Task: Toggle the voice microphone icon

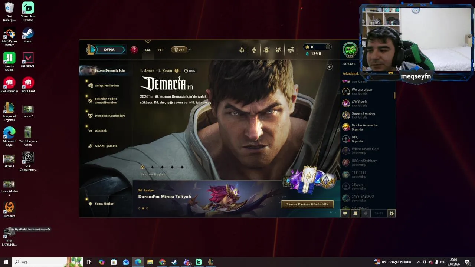Action: [366, 213]
